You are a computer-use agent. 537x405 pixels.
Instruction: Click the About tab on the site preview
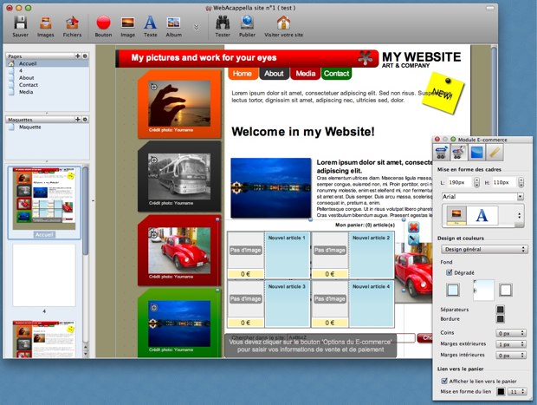(274, 74)
